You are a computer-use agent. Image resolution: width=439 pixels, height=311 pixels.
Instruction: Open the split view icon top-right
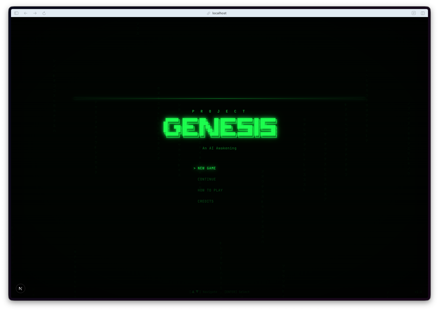coord(423,13)
